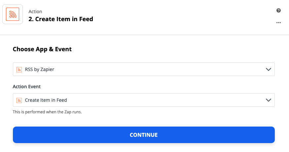Image resolution: width=289 pixels, height=152 pixels.
Task: Click the Action Event field label
Action: click(x=27, y=87)
